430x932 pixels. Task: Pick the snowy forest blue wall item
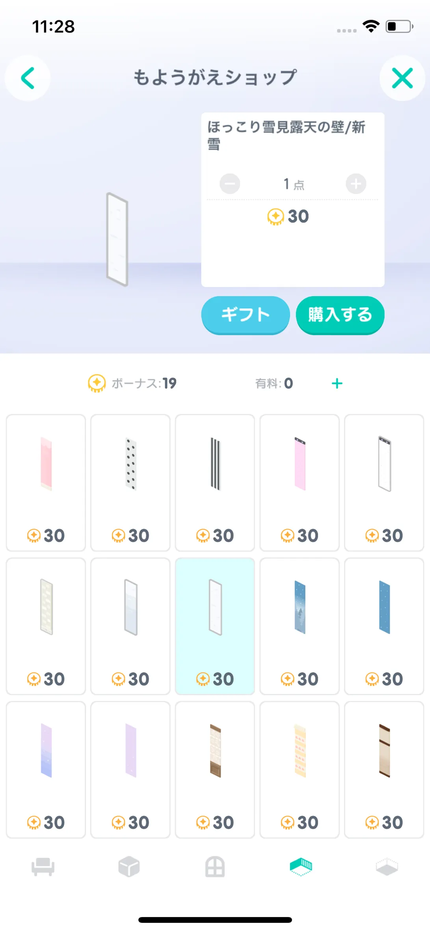click(x=300, y=626)
